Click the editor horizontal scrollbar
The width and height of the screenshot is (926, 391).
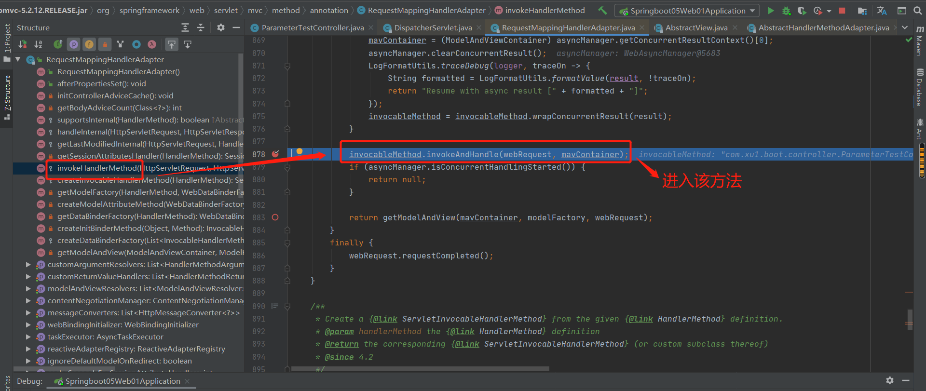(x=420, y=369)
